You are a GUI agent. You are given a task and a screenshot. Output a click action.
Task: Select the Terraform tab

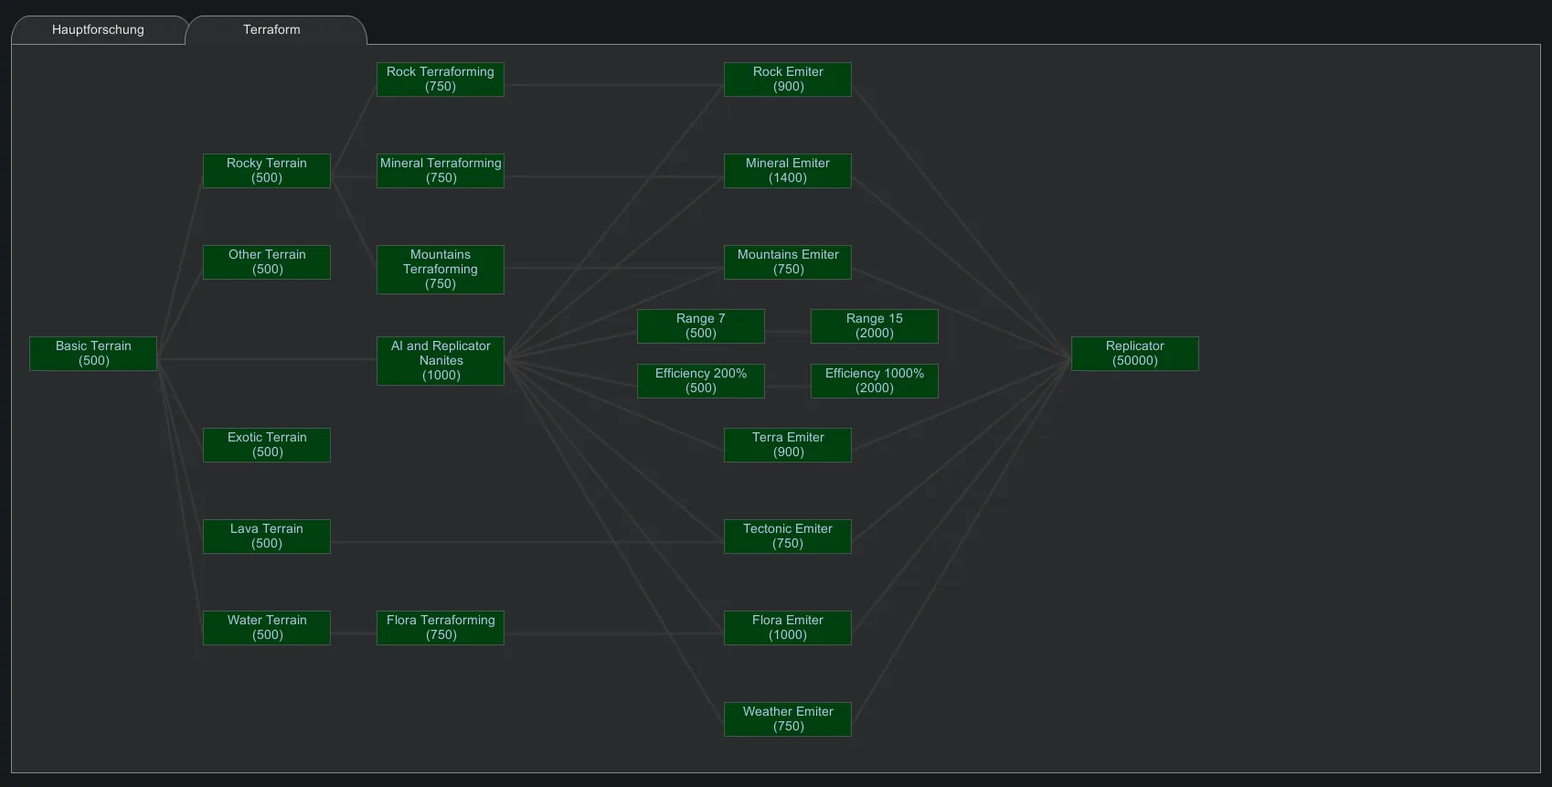coord(271,29)
